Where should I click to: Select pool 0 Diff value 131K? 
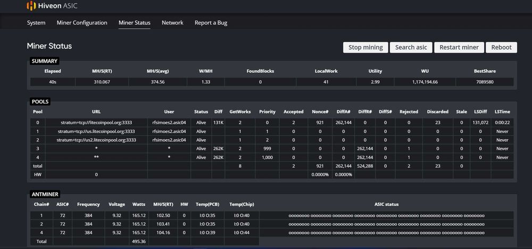click(x=218, y=123)
